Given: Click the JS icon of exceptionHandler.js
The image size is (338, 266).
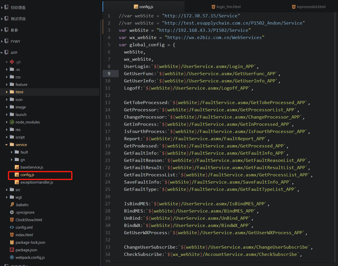Looking at the screenshot, I should coord(17,182).
